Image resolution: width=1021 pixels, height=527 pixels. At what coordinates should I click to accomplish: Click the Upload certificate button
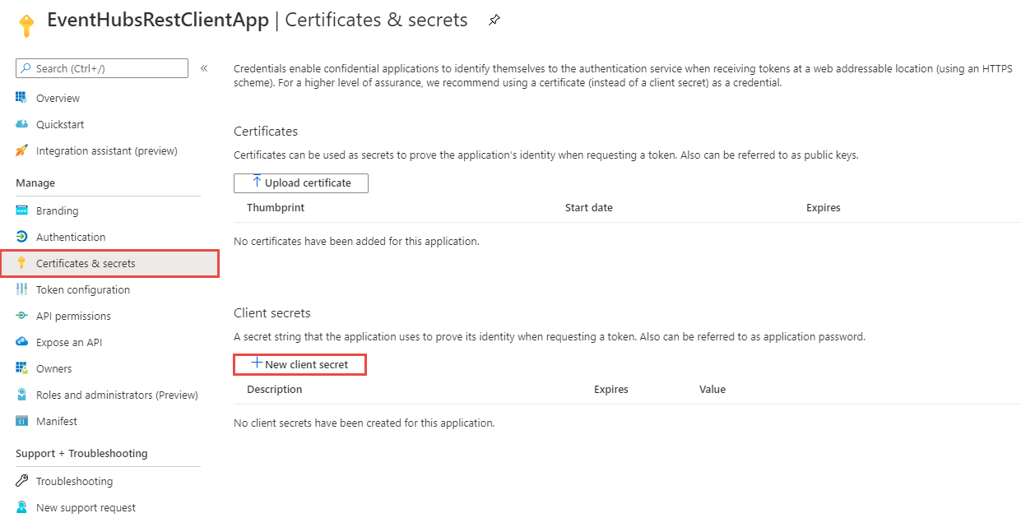(301, 183)
